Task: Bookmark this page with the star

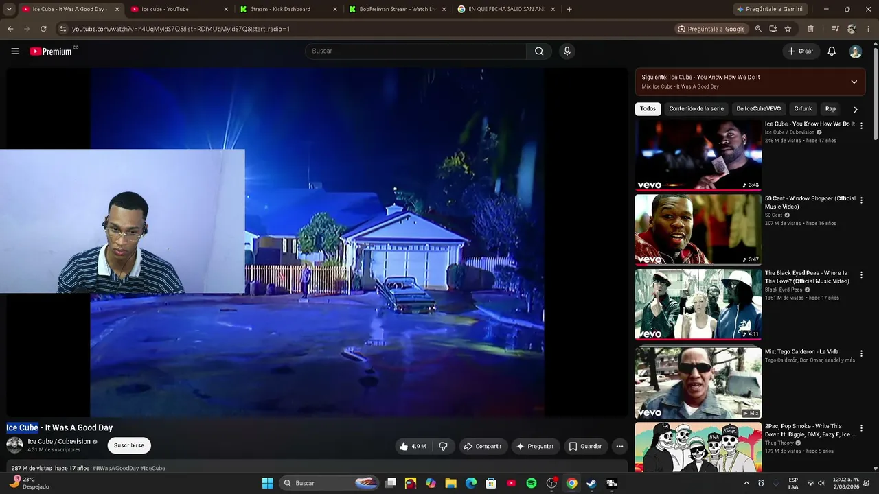Action: click(x=788, y=29)
